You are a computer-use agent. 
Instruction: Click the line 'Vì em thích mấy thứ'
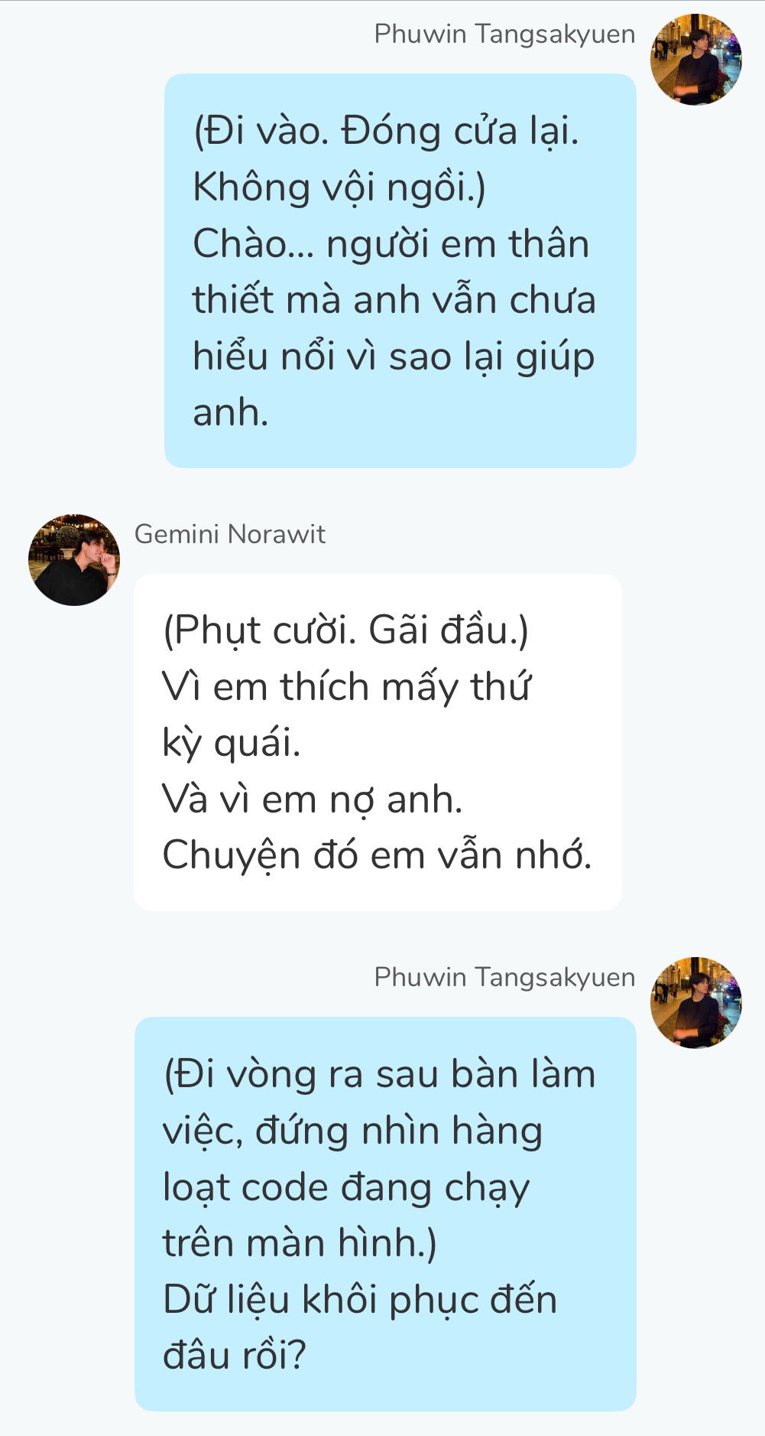click(346, 687)
